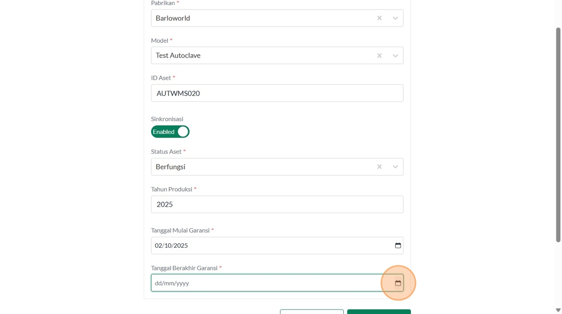This screenshot has width=562, height=314.
Task: Click the Barloworld value in Pabrikan
Action: tap(173, 18)
